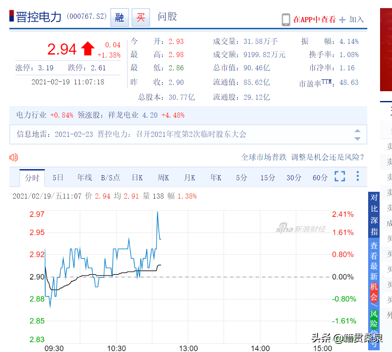Screen dimensions: 392x352
Task: Show next 信息地雷 item with down arrow
Action: tap(357, 138)
